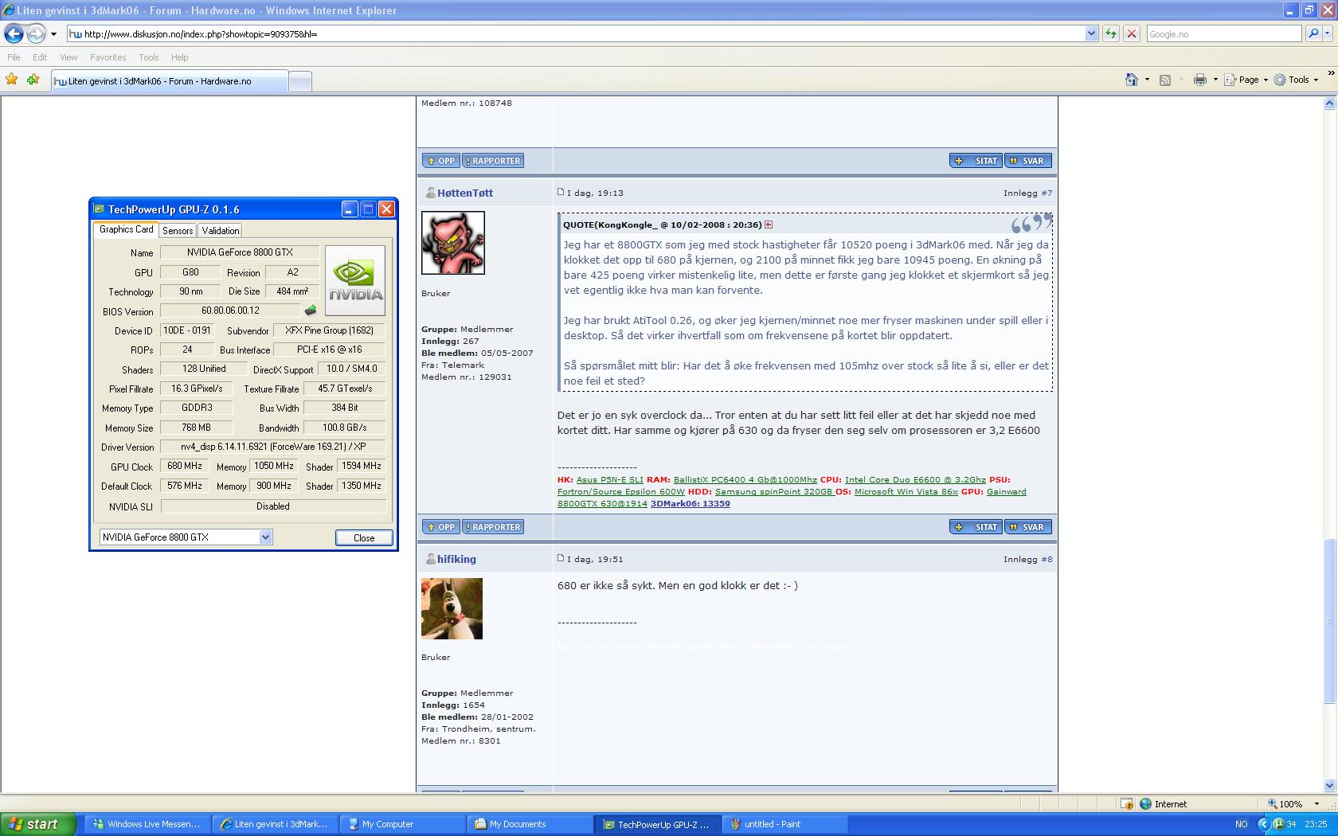Viewport: 1338px width, 836px height.
Task: Open the Windows start button
Action: tap(37, 824)
